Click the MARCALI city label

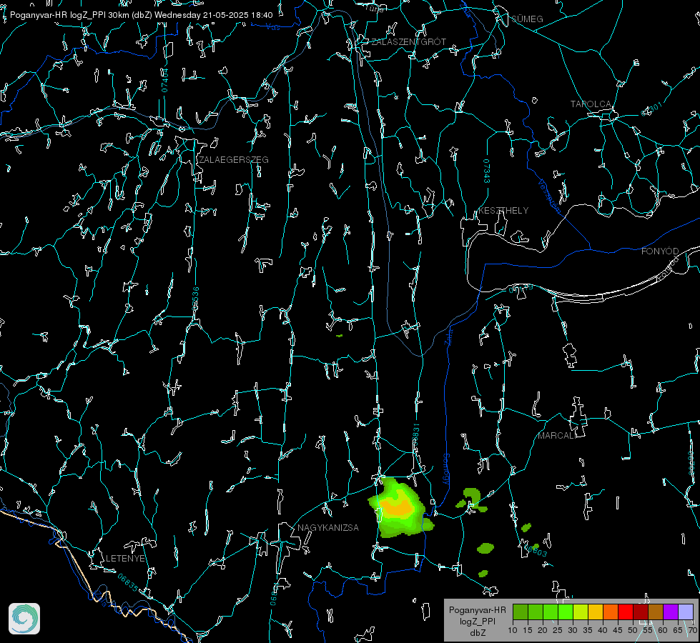click(x=557, y=436)
